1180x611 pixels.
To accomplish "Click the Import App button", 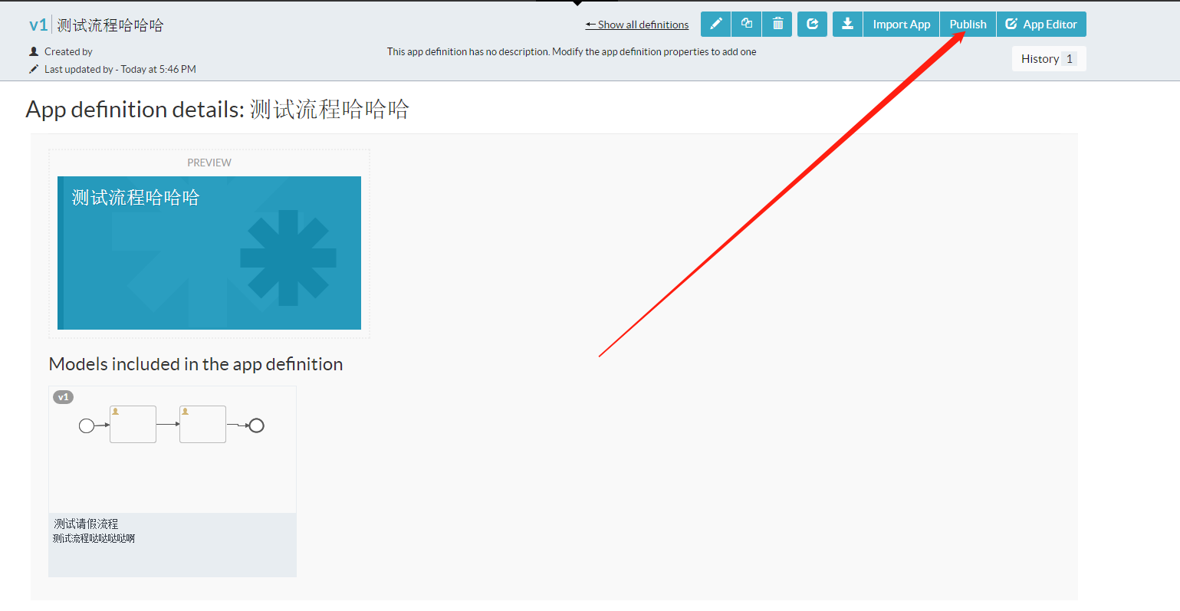I will 902,25.
